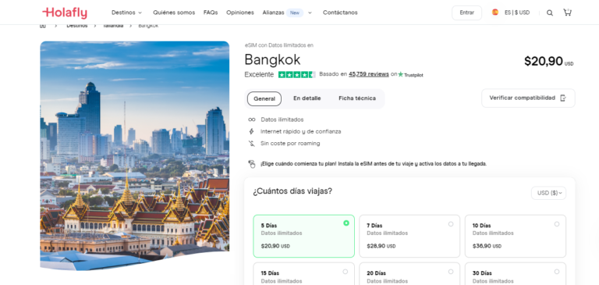
Task: Click Verificar compatibilidad button
Action: 528,98
